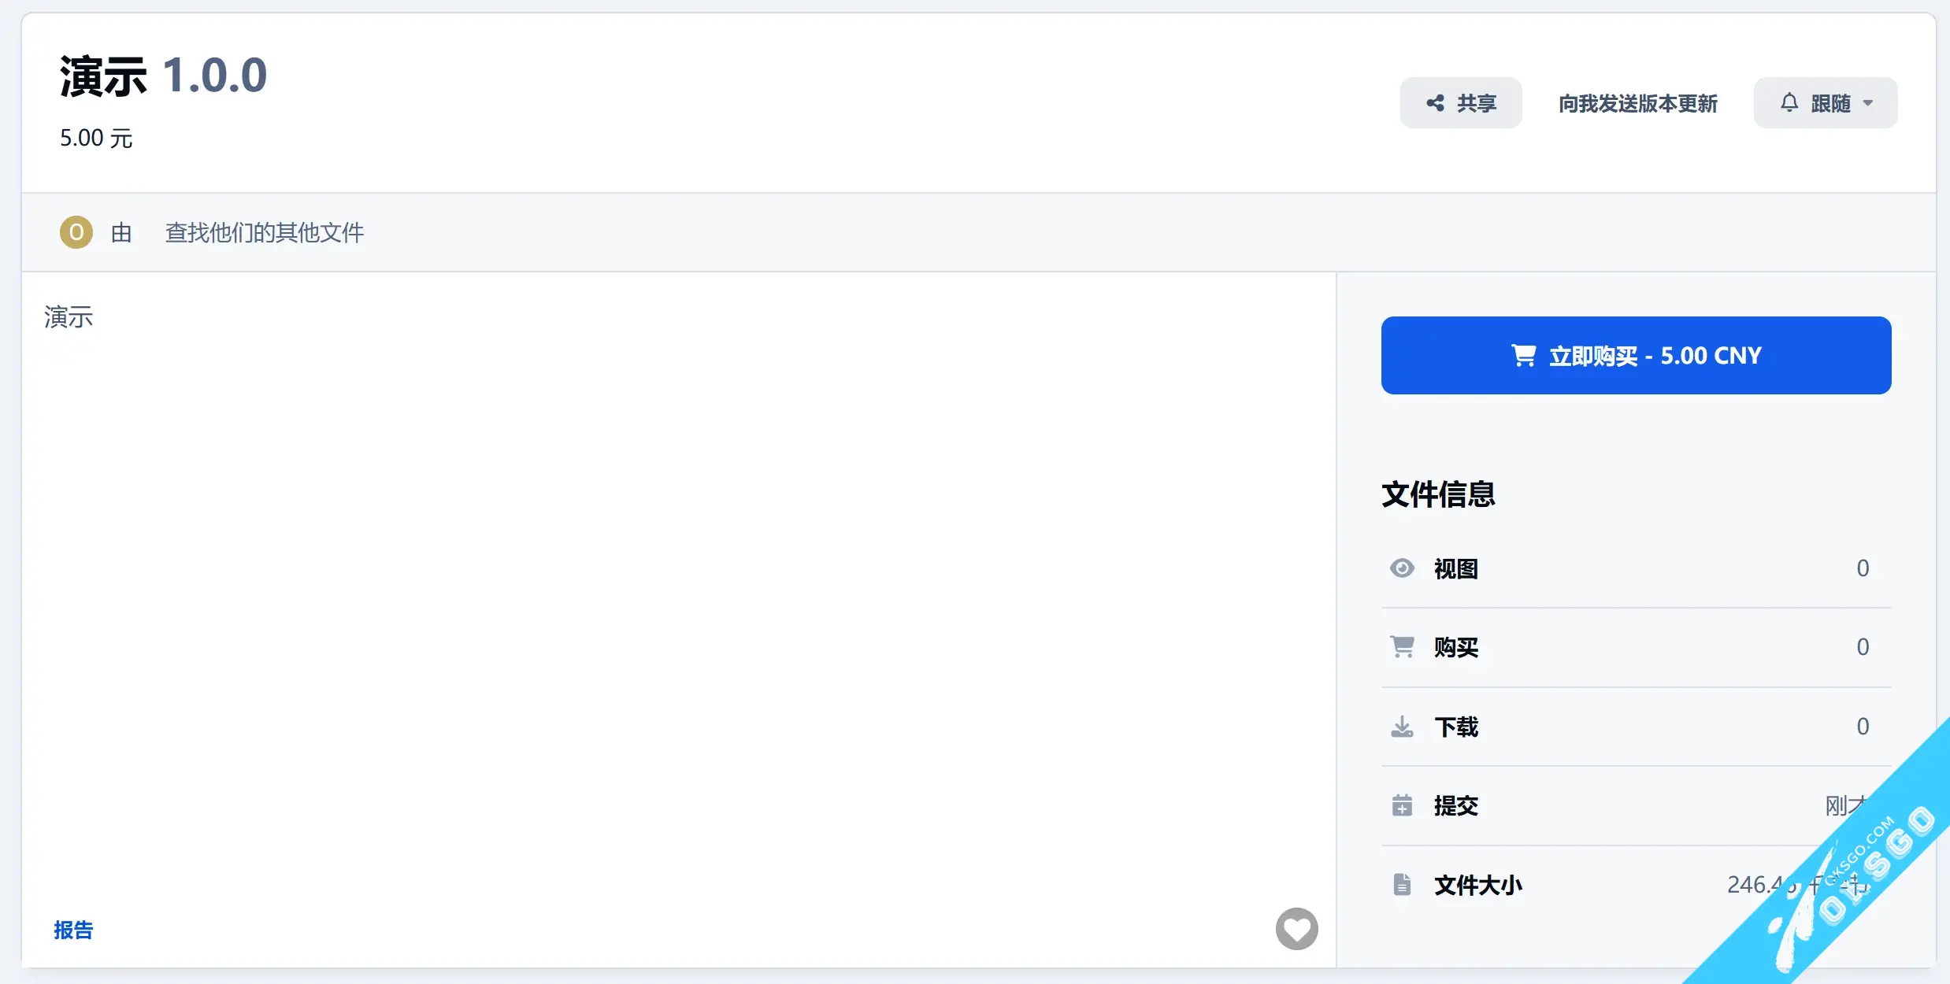The width and height of the screenshot is (1950, 984).
Task: Click 向我发送版本更新 link
Action: pyautogui.click(x=1637, y=103)
